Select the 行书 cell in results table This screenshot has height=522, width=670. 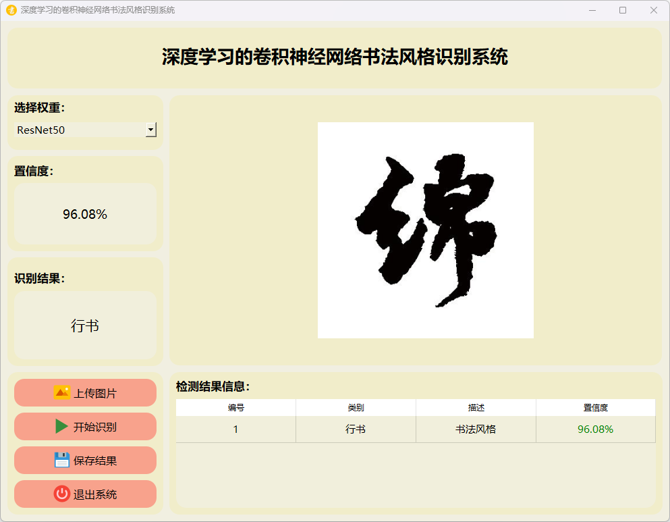356,429
